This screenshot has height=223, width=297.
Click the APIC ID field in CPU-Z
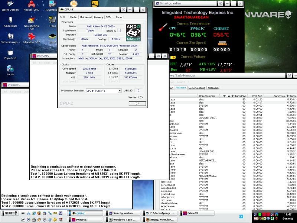click(138, 91)
